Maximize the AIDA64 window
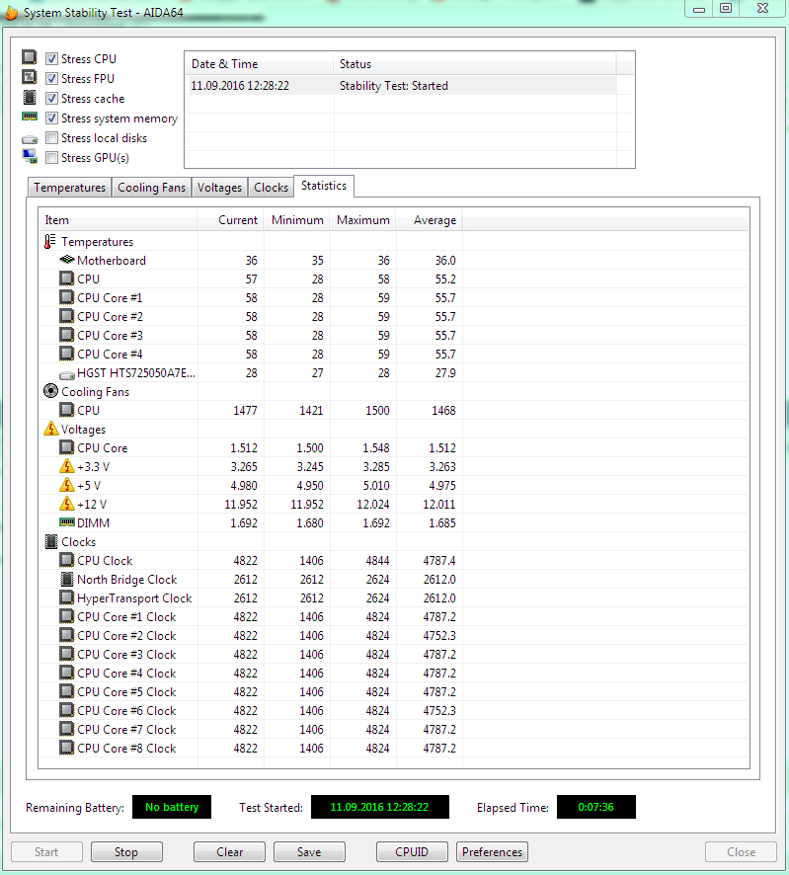789x875 pixels. 726,8
